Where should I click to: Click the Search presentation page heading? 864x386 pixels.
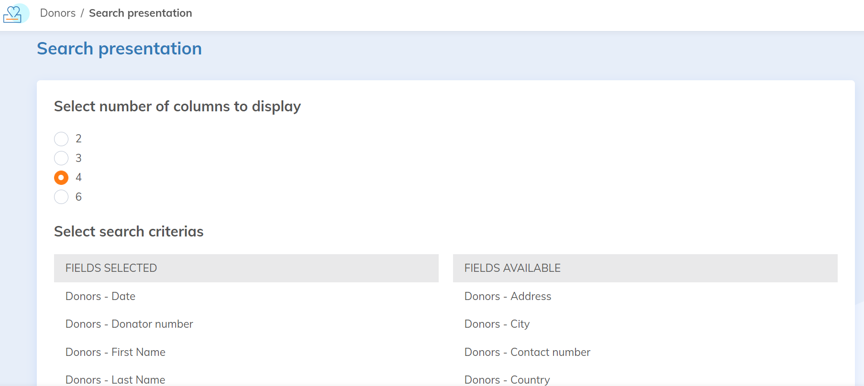pos(119,49)
